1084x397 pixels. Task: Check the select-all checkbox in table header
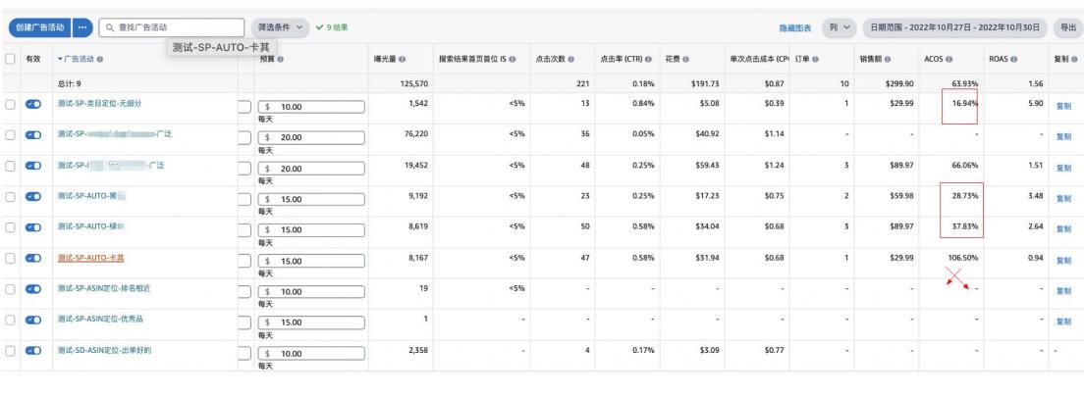[10, 59]
